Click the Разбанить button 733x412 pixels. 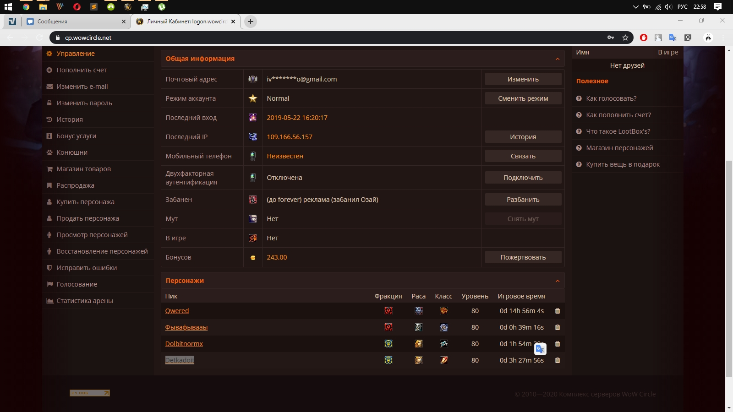(x=523, y=200)
